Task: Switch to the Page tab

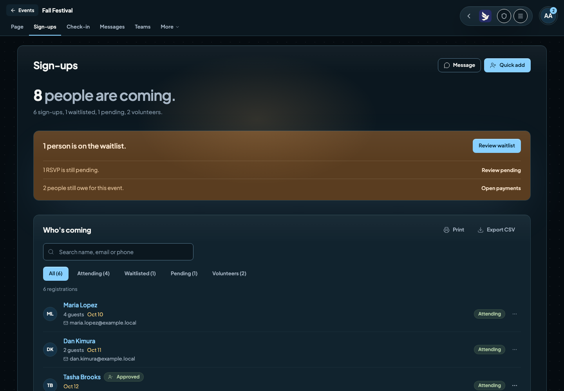Action: pos(17,27)
